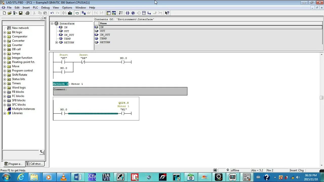The height and width of the screenshot is (182, 324).
Task: Click the M0.0 coil in Network 1
Action: click(x=123, y=62)
